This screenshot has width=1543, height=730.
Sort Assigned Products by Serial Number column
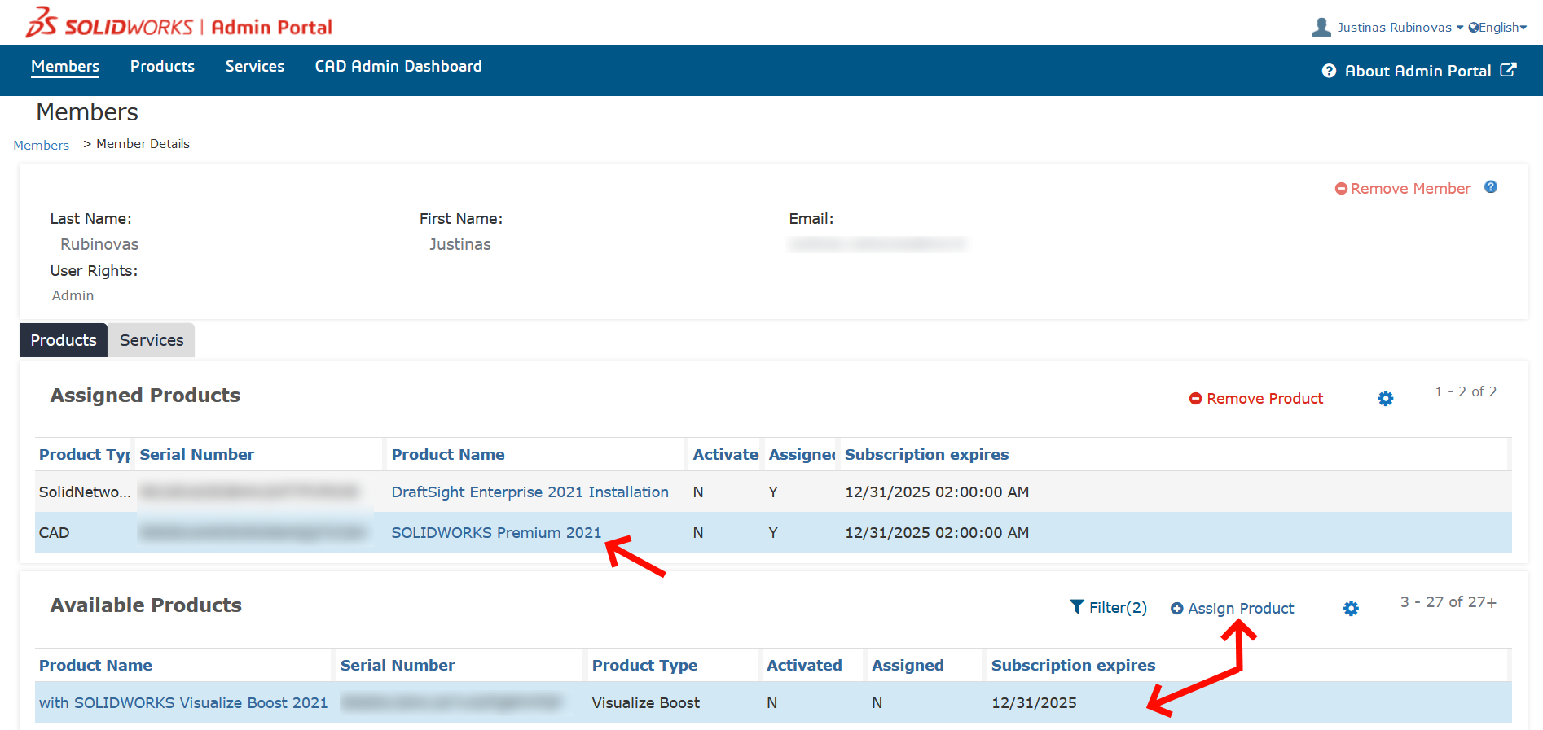click(x=196, y=455)
